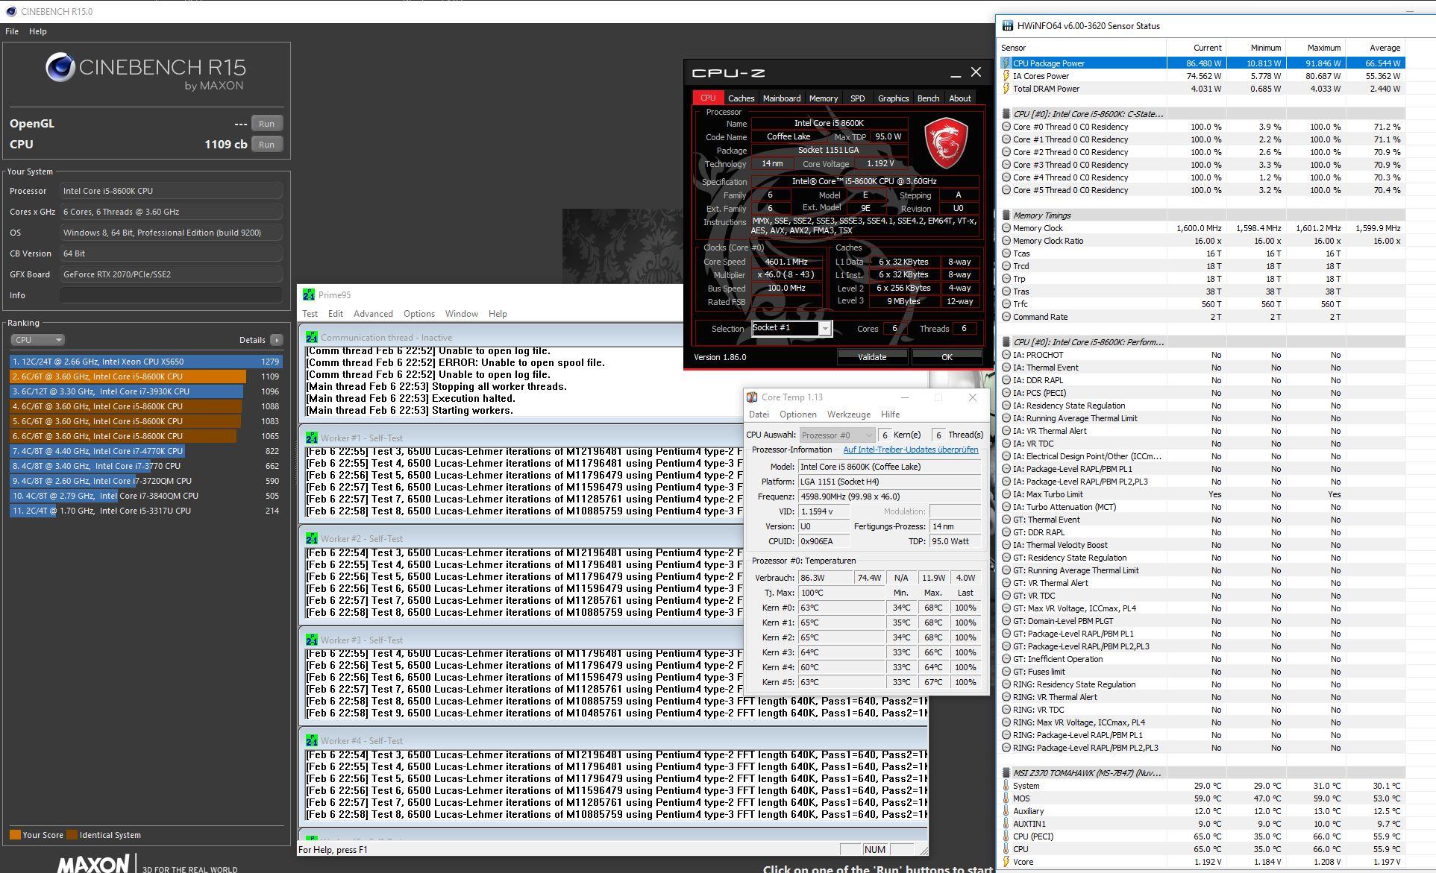Select ranking entry Intel Xeon CPU X5650
Image resolution: width=1436 pixels, height=873 pixels.
coord(146,362)
